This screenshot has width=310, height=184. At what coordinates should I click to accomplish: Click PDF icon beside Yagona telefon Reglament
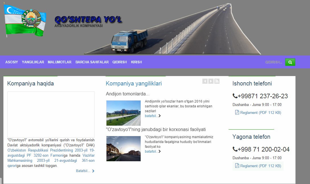click(237, 165)
